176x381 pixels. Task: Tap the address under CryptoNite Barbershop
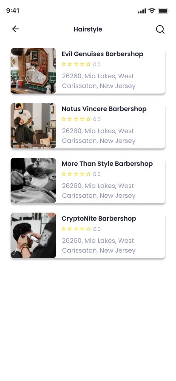coord(99,245)
